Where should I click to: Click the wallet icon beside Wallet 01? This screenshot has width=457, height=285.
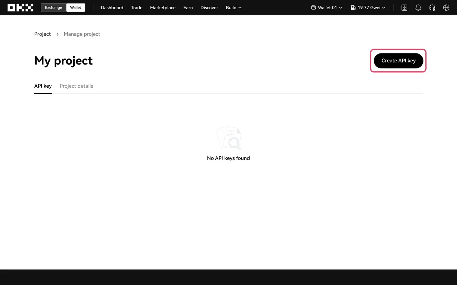313,7
